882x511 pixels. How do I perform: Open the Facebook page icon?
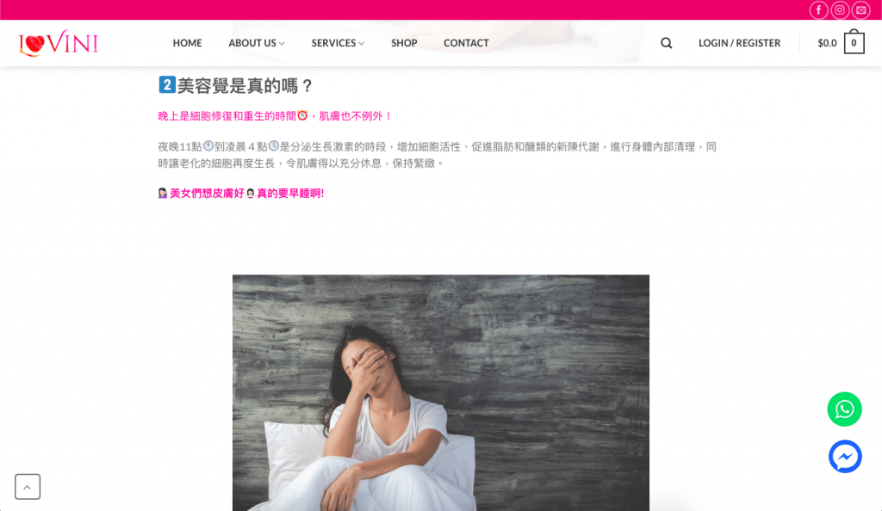click(x=818, y=10)
